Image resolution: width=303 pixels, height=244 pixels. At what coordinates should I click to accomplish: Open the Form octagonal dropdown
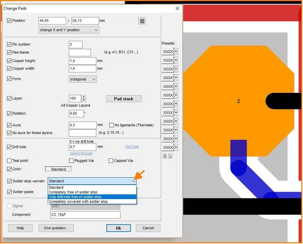coord(83,79)
